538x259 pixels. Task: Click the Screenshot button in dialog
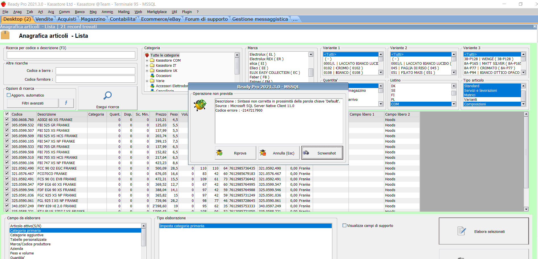coord(322,153)
